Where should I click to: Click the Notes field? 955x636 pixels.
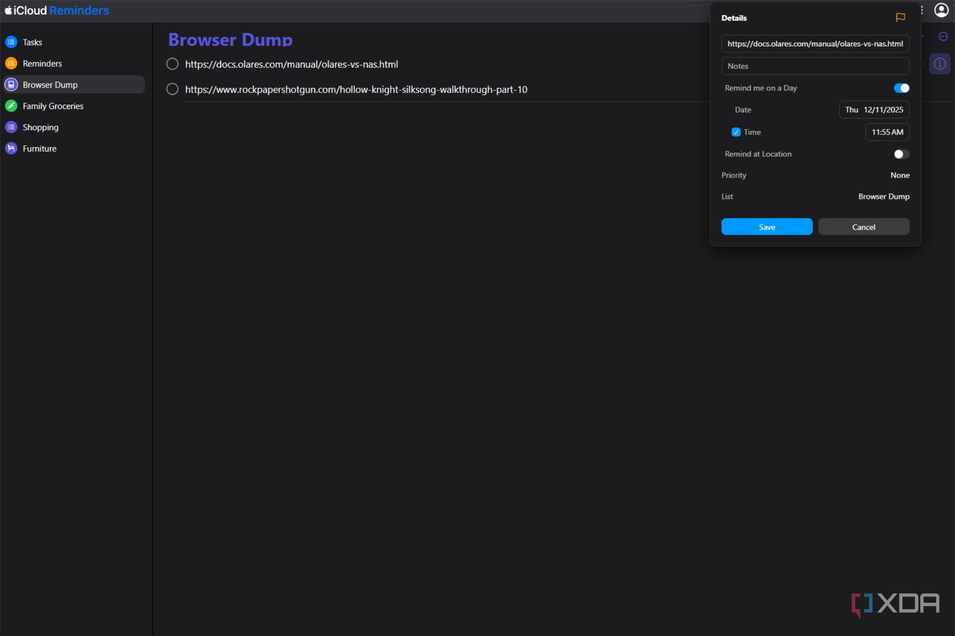click(x=815, y=66)
